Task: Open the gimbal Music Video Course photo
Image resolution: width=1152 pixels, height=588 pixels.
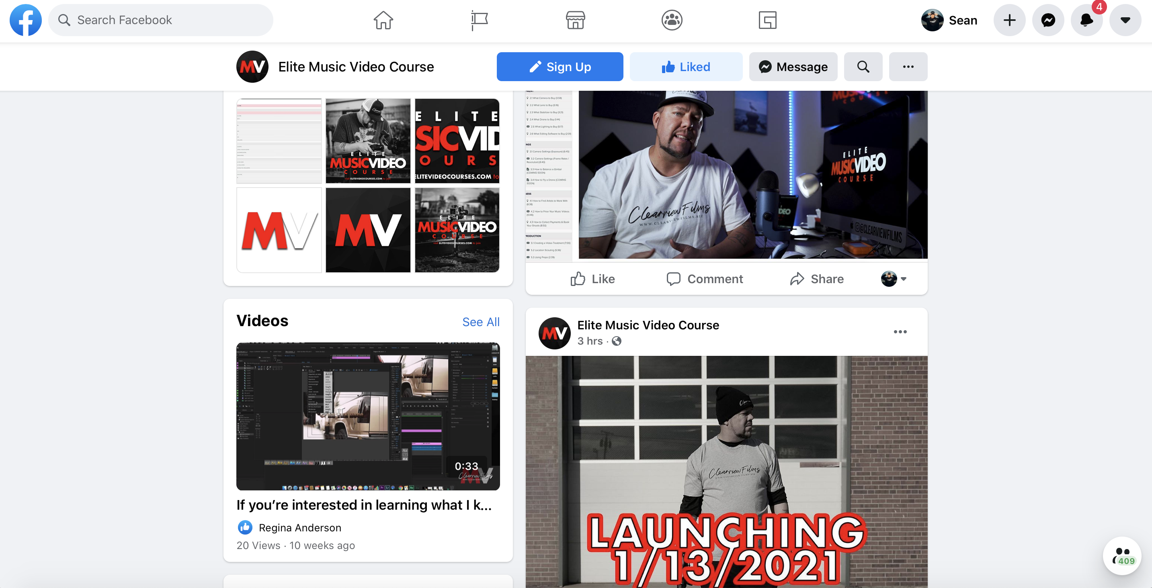Action: (457, 230)
